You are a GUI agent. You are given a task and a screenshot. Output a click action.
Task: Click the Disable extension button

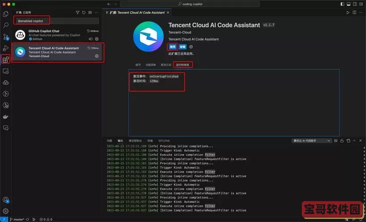point(173,47)
